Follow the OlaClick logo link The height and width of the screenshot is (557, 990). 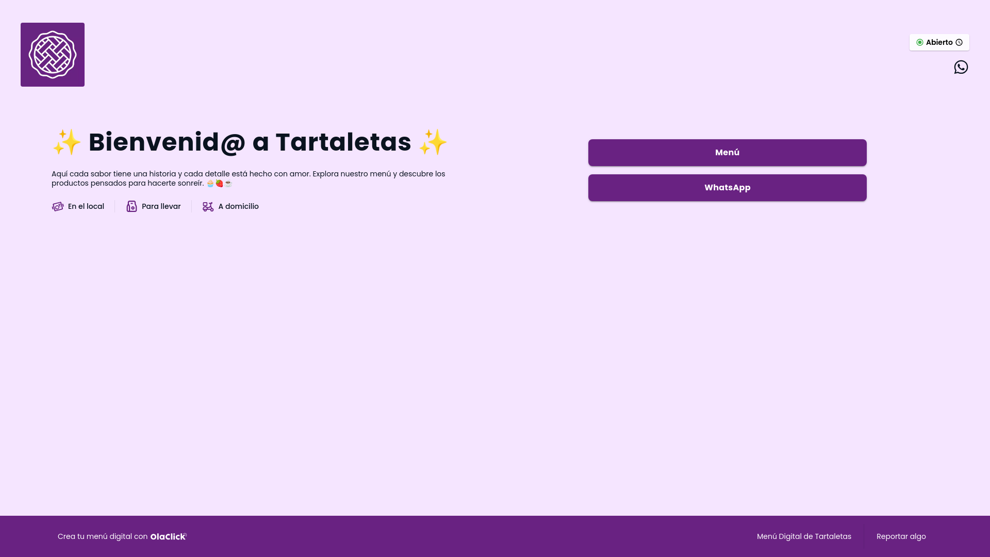[x=169, y=536]
